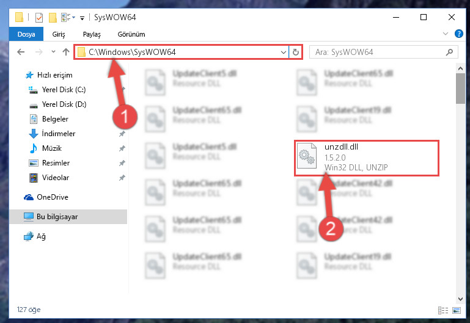Unpin Müzik using its pin icon
Screen dimensions: 470x323
point(122,148)
